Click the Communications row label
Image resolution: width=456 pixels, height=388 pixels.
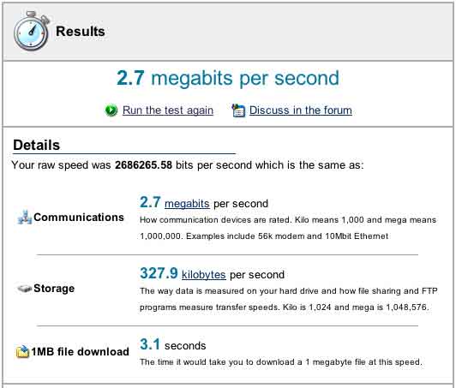tap(79, 218)
